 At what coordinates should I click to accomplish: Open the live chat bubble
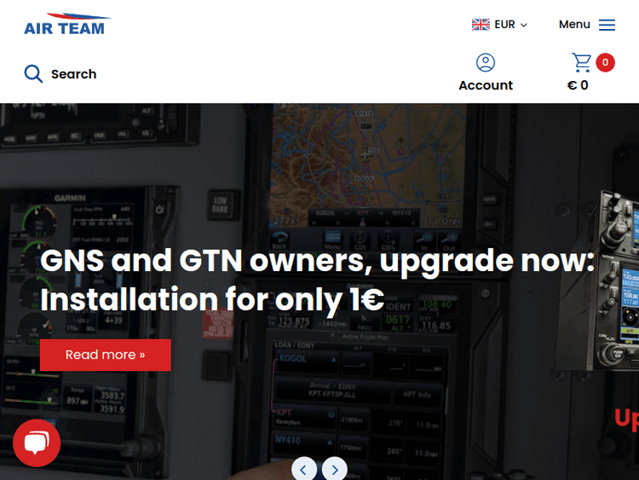[x=37, y=442]
